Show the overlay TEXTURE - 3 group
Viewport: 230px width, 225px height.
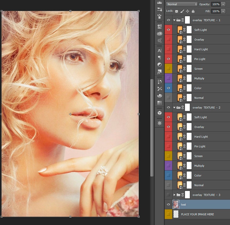click(x=168, y=195)
